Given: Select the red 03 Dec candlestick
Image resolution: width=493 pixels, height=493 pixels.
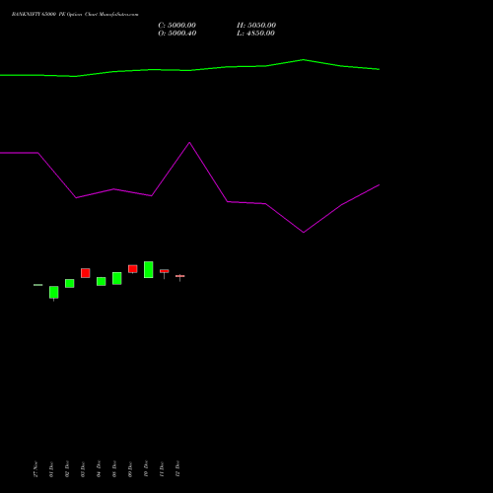Looking at the screenshot, I should (86, 273).
